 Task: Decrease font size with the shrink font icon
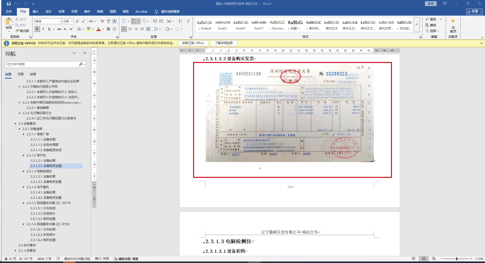pos(83,21)
